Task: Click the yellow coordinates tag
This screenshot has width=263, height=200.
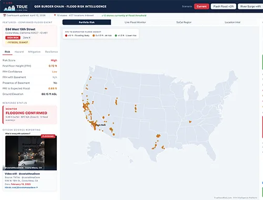Action: click(x=17, y=42)
